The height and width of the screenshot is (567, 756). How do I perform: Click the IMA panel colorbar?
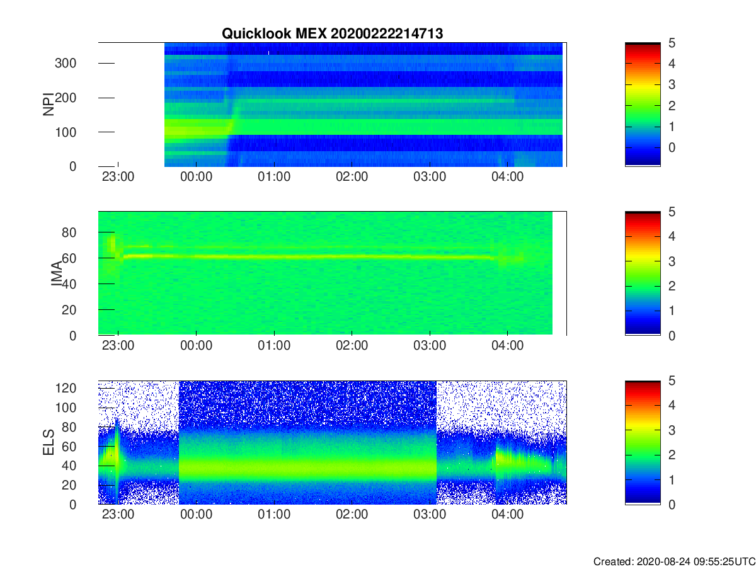[643, 273]
